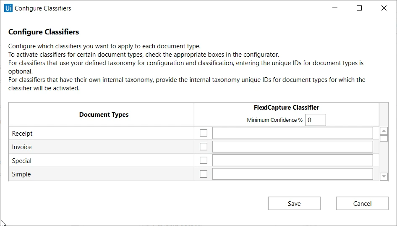Click the Special row ID text box

tap(293, 160)
